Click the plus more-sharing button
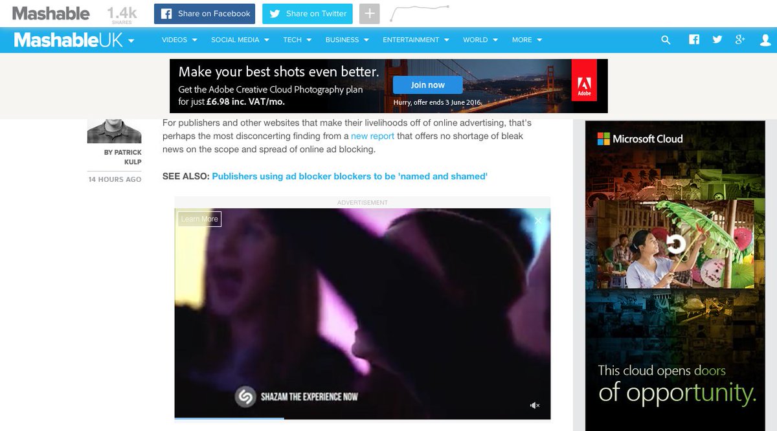 point(369,14)
